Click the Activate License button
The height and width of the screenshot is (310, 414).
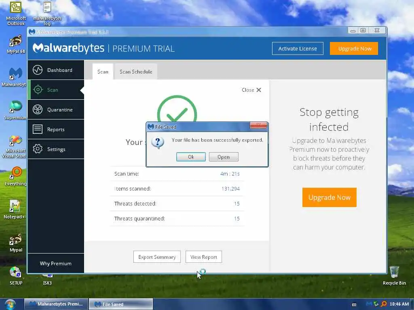coord(298,48)
